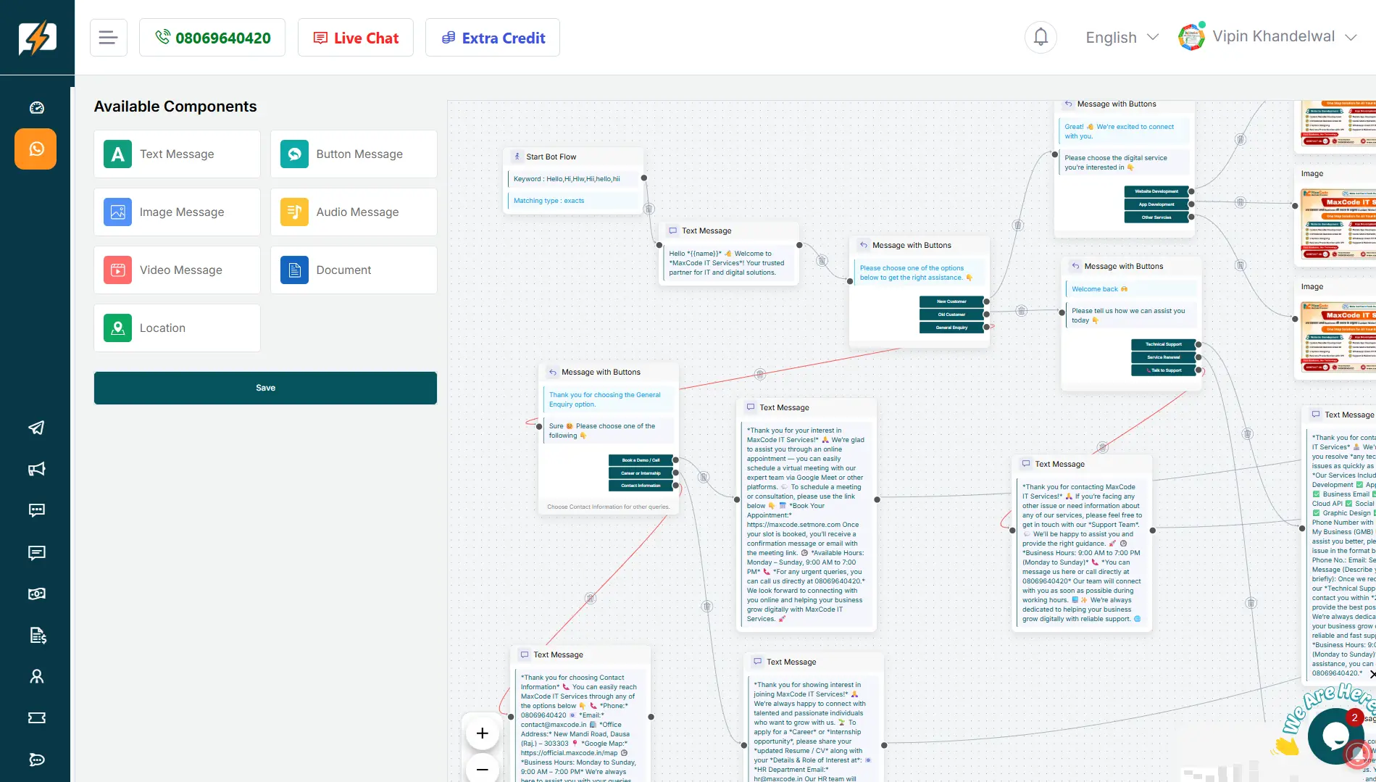Image resolution: width=1376 pixels, height=782 pixels.
Task: Click the Save button under Available Components
Action: pyautogui.click(x=265, y=387)
